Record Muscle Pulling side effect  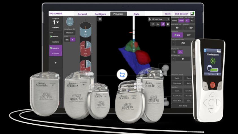177,96
